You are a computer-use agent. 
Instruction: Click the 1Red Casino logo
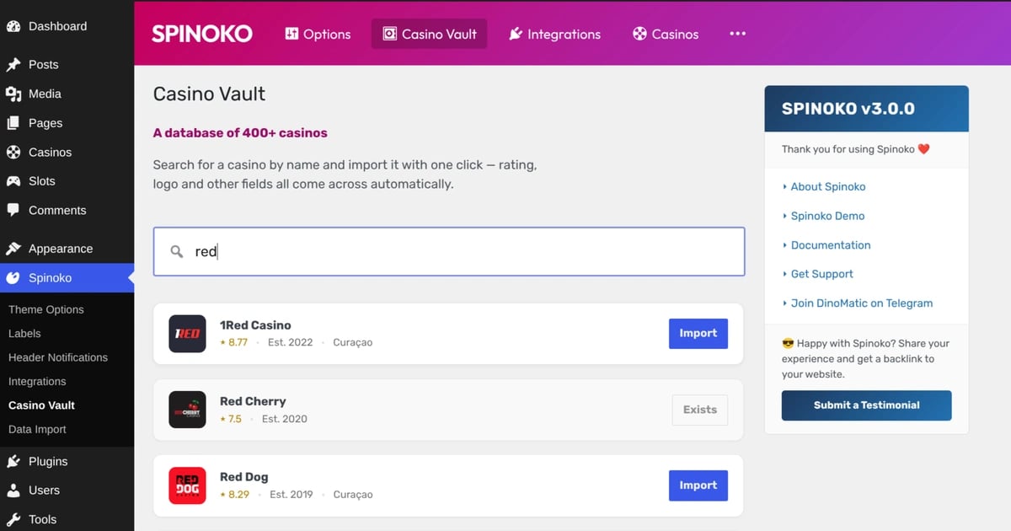point(187,334)
